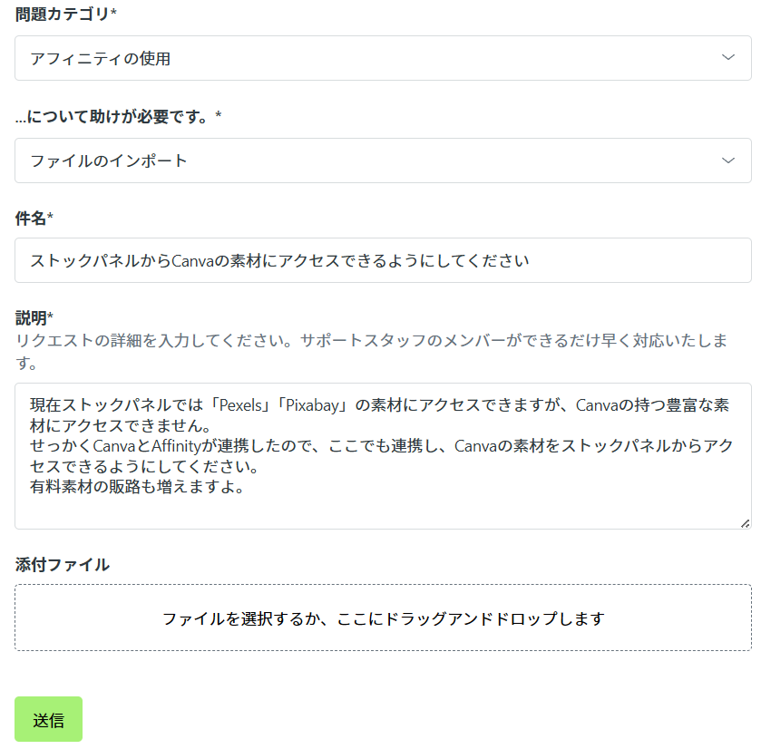Click the 説明 field label
The height and width of the screenshot is (749, 761).
tap(34, 317)
